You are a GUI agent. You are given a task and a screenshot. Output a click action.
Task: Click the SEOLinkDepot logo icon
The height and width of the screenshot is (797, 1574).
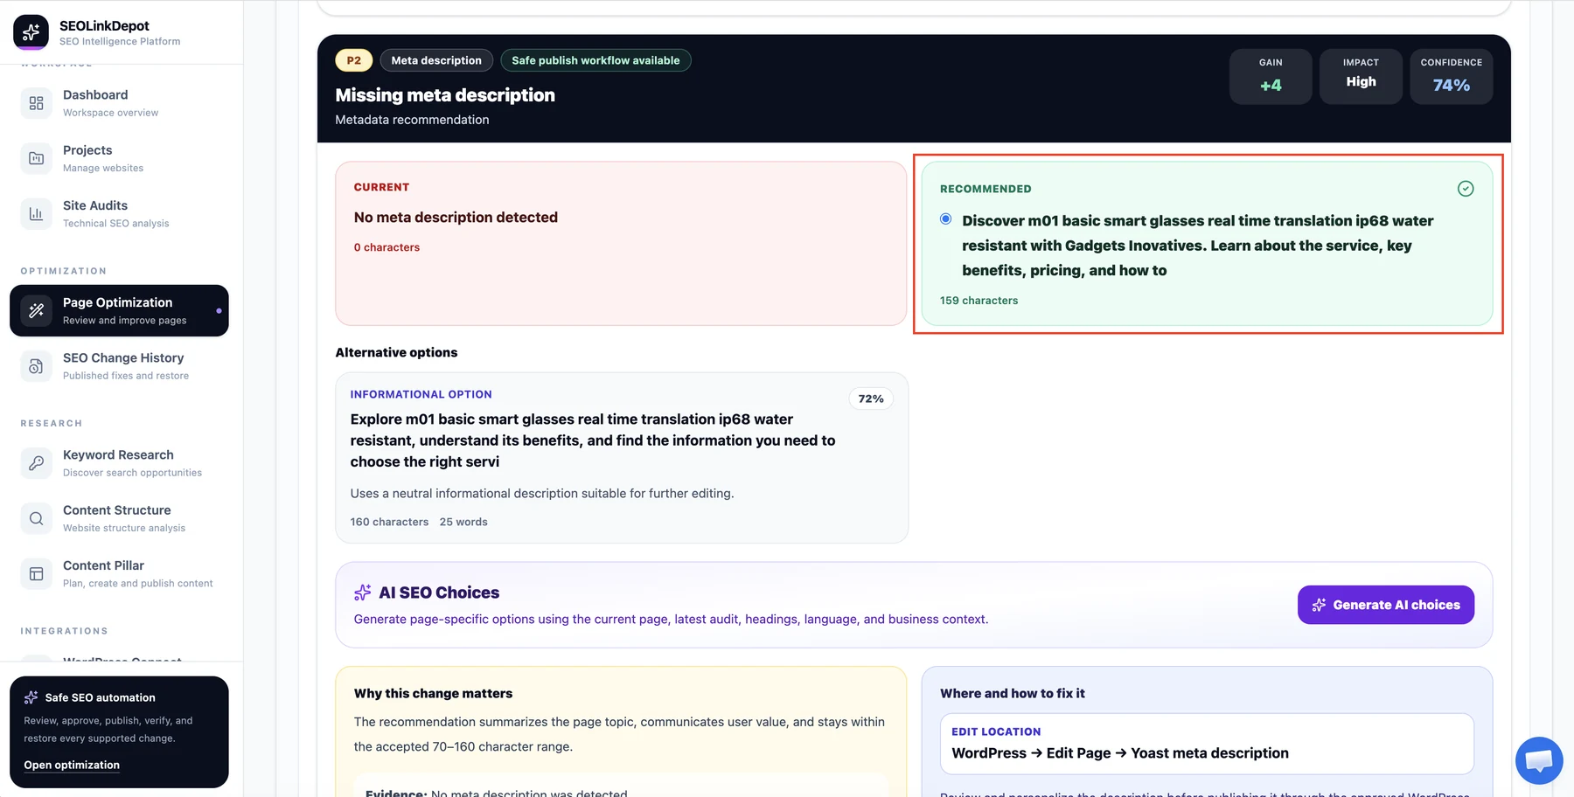31,32
